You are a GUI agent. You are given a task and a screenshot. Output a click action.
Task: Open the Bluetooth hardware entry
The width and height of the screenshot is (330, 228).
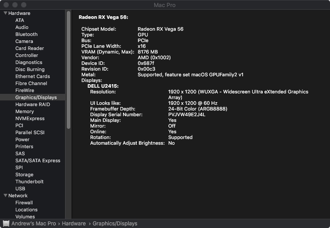point(26,34)
